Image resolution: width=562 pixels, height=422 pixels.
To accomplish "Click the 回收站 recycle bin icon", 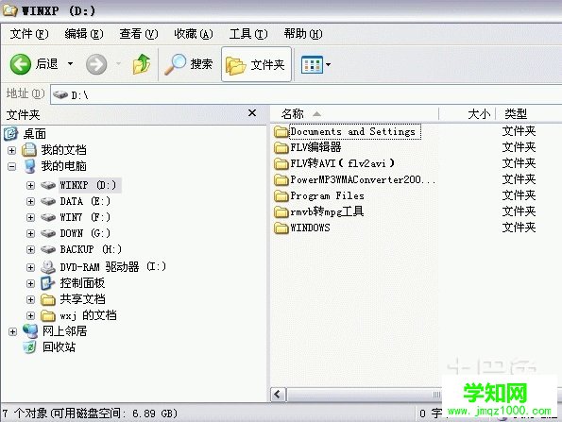I will [x=29, y=346].
